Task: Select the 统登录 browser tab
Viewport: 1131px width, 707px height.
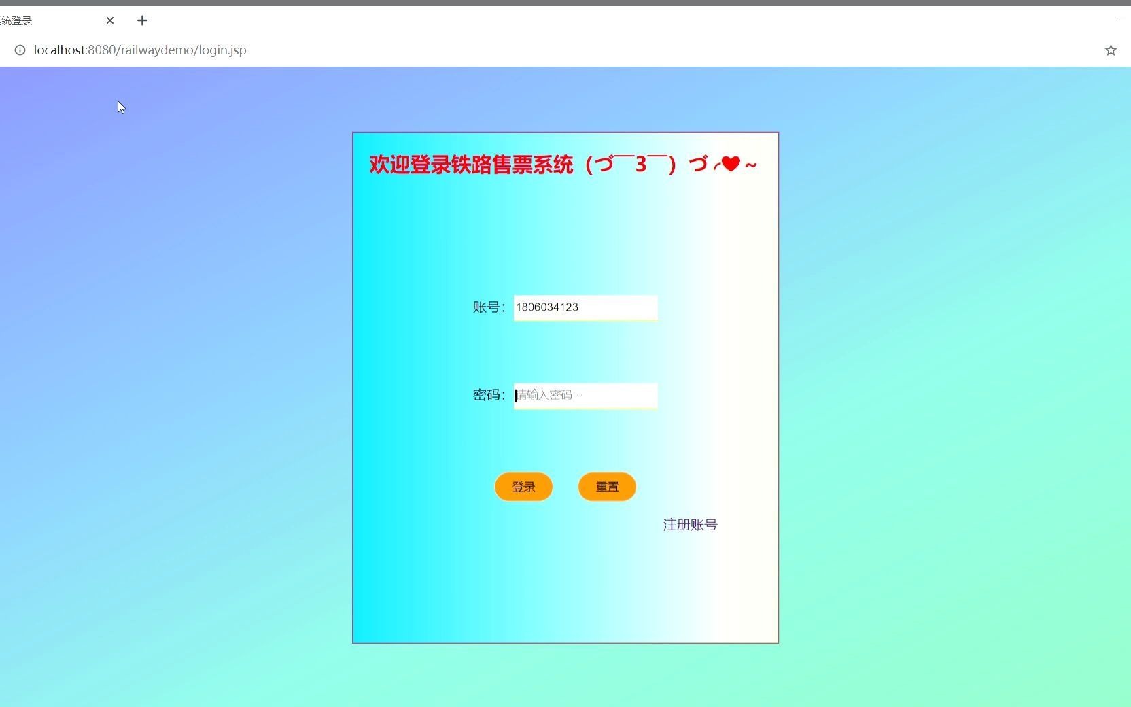Action: tap(16, 20)
